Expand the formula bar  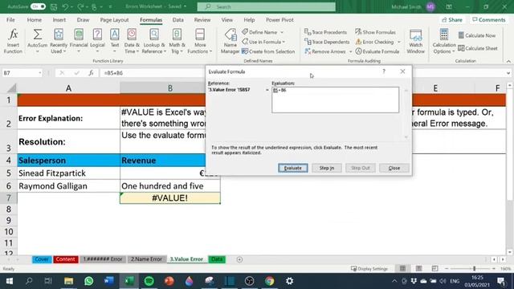(x=508, y=73)
